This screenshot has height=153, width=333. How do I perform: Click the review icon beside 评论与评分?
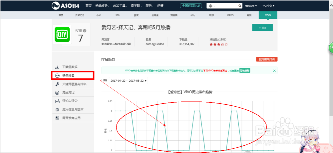[57, 101]
